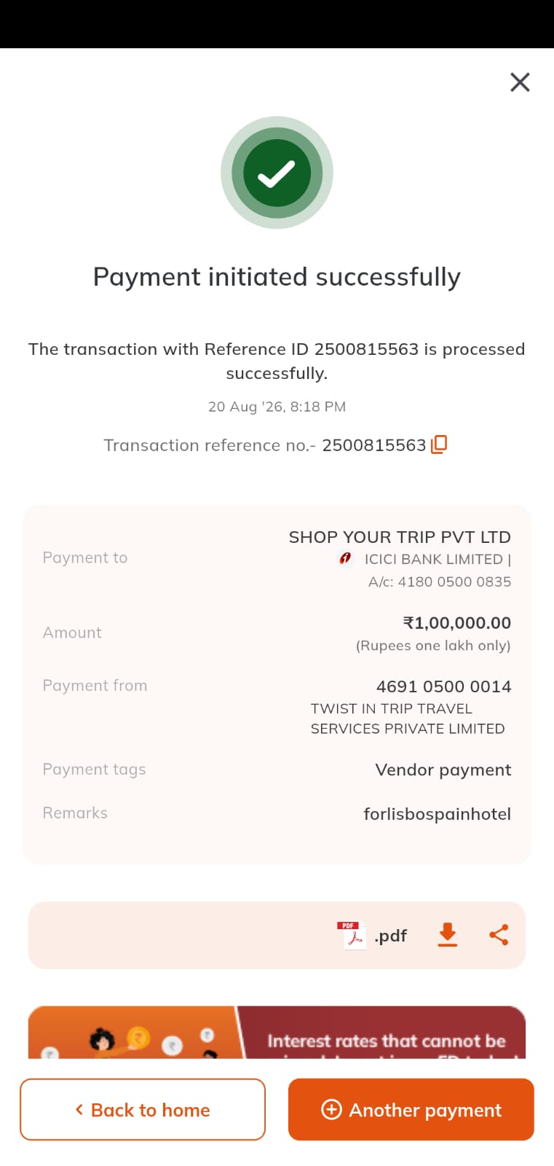Tap payee name SHOP YOUR TRIP PVT LTD
The width and height of the screenshot is (554, 1166).
(400, 537)
